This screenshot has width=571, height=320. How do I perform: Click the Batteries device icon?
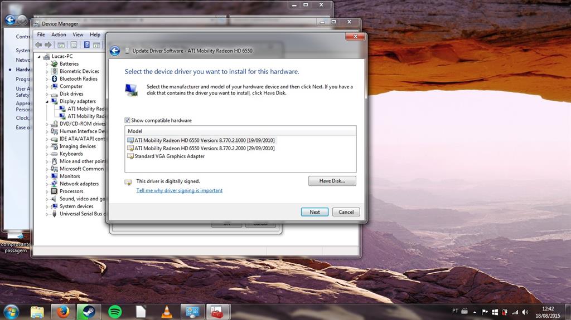(x=54, y=63)
